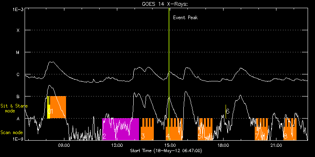Click the X flare class axis label
Viewport: 315px width, 157px height.
pos(18,30)
